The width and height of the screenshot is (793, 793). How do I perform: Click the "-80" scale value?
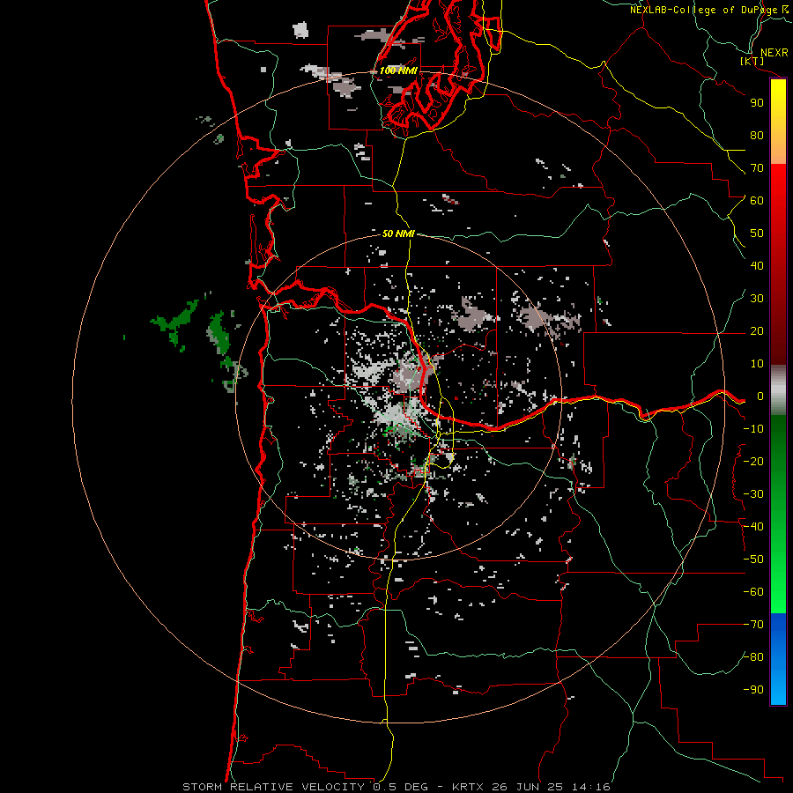(x=753, y=657)
